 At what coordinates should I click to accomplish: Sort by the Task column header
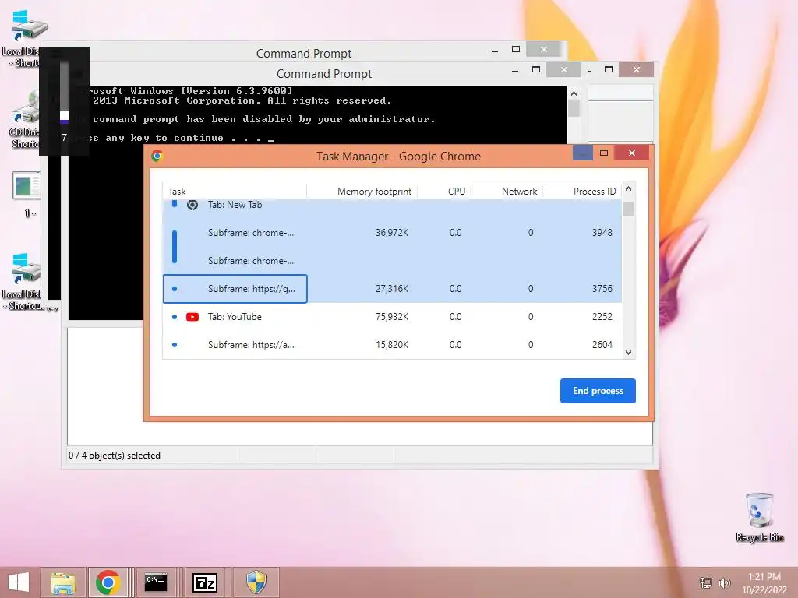(x=235, y=192)
